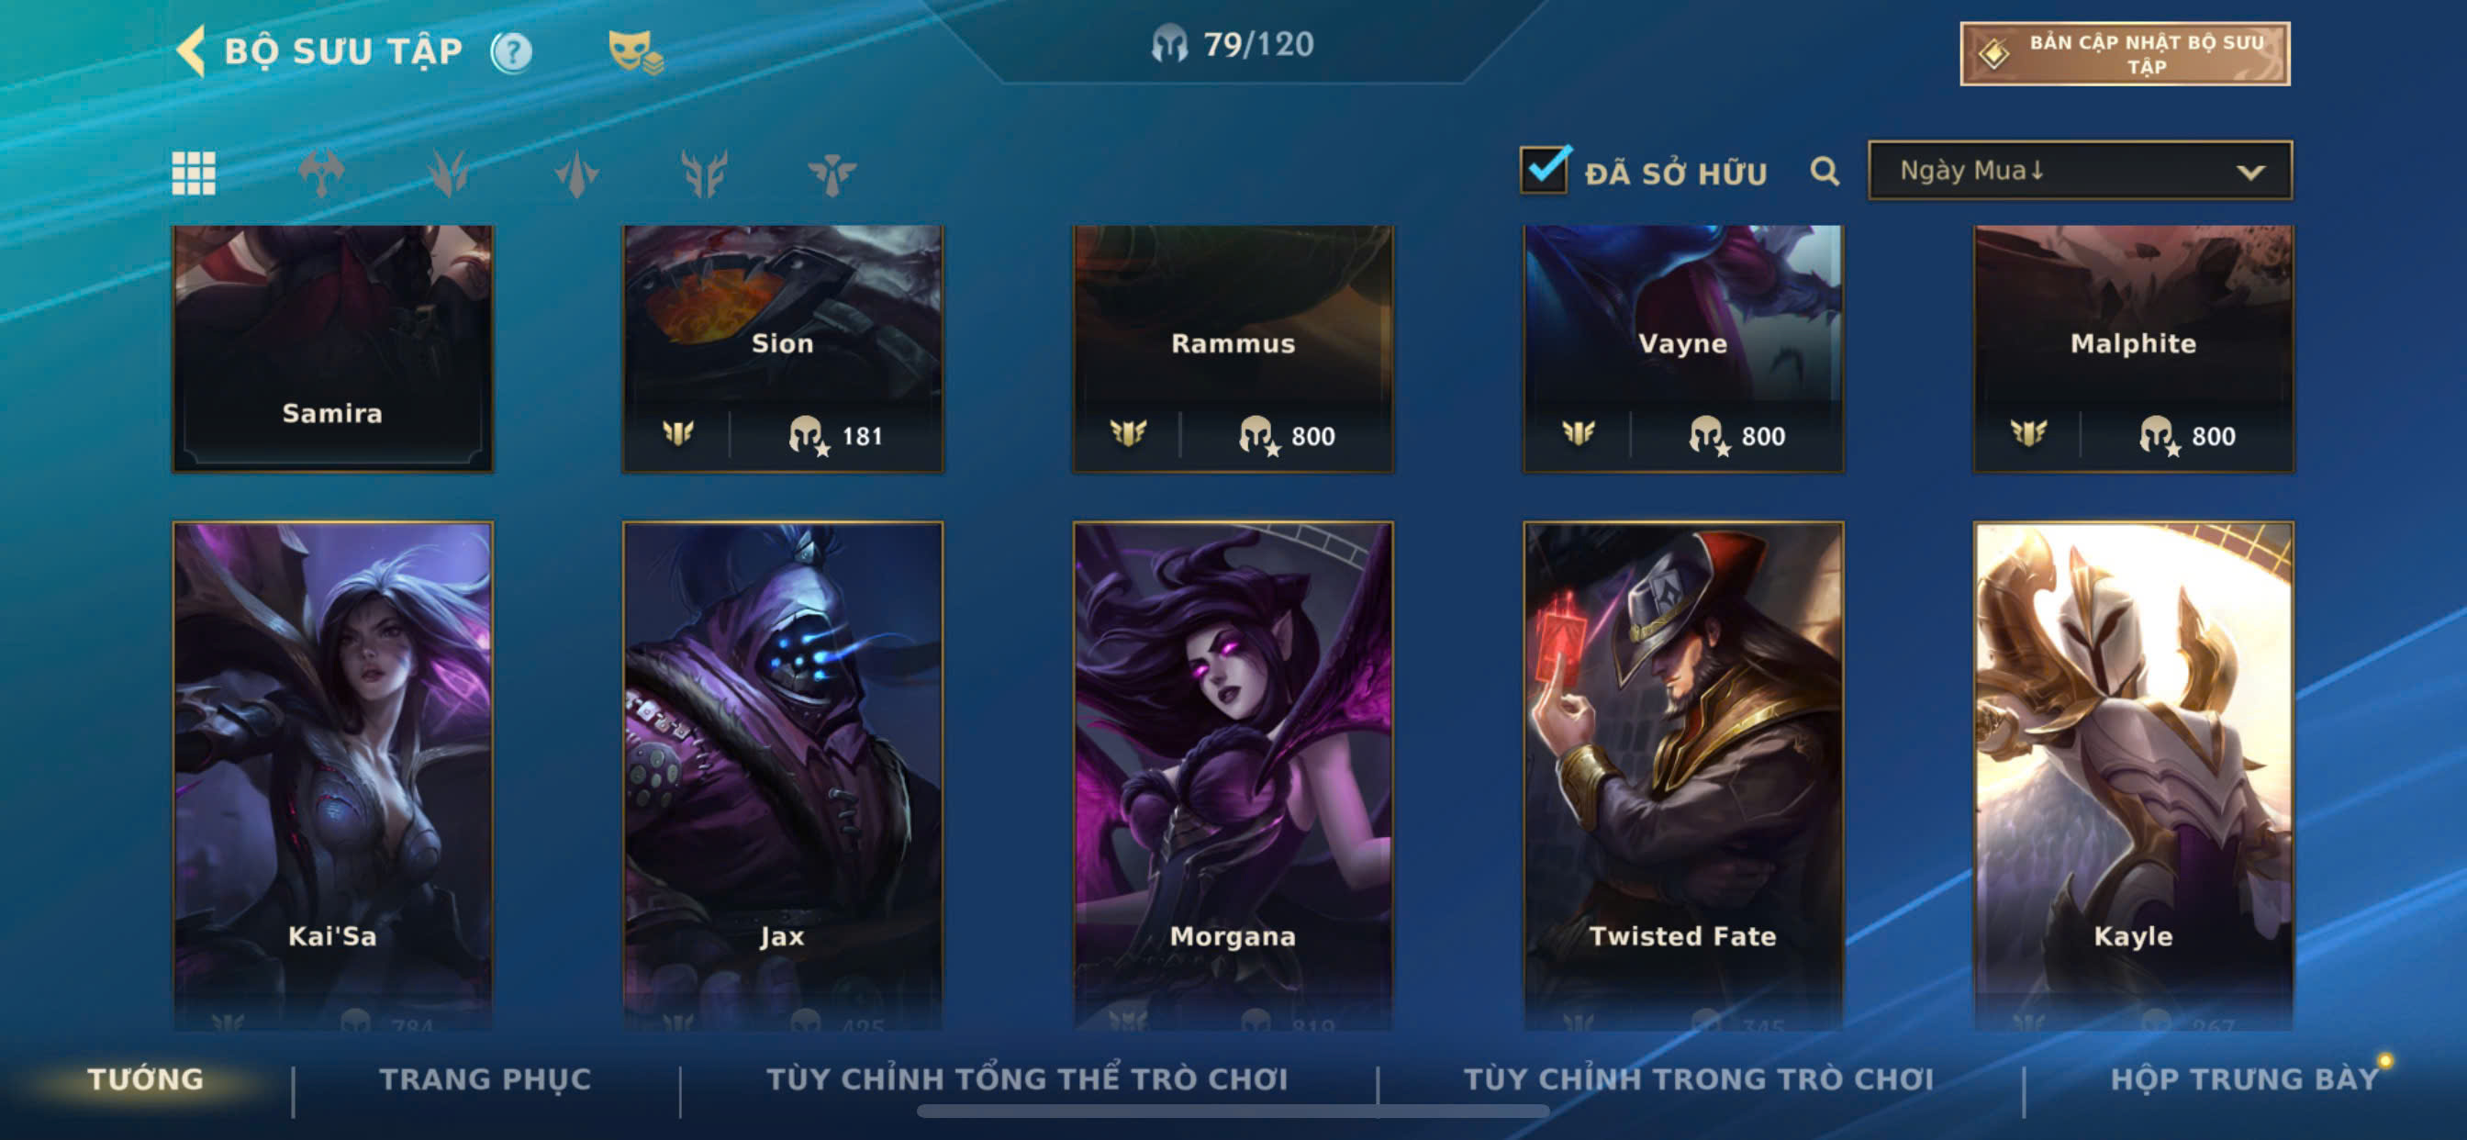The image size is (2467, 1140).
Task: Select the Twisted Fate champion card
Action: click(x=1682, y=775)
